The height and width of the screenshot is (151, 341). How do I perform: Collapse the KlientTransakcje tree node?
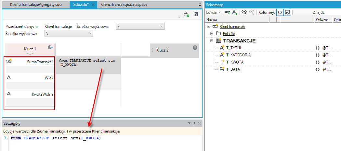[209, 27]
